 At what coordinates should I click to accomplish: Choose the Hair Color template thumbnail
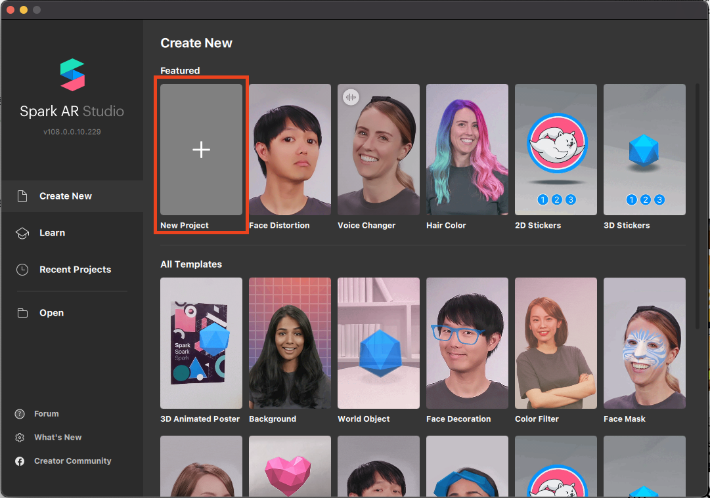point(467,150)
